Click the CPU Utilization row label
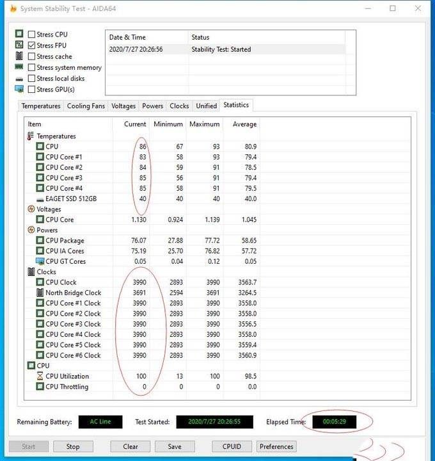The height and width of the screenshot is (461, 435). [x=67, y=376]
